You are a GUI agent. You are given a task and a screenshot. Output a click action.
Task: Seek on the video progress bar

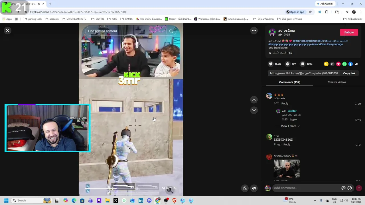123,188
